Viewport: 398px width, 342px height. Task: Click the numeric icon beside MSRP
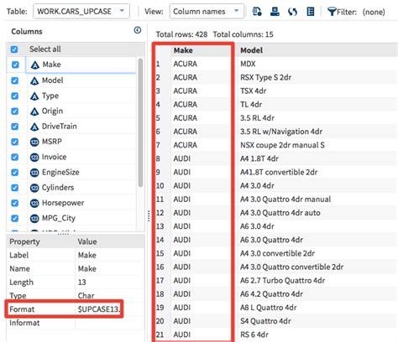tap(34, 142)
